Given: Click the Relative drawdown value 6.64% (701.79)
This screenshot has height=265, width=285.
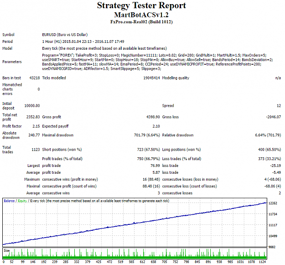Looking at the screenshot, I should coord(268,135).
